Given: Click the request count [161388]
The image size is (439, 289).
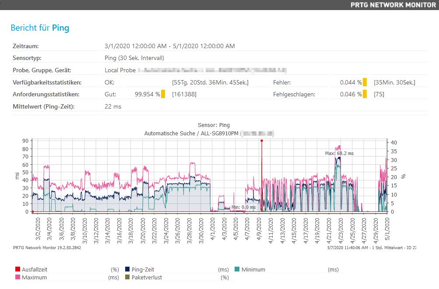Looking at the screenshot, I should click(x=184, y=94).
